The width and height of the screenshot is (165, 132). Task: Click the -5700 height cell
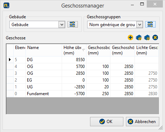tap(74, 94)
